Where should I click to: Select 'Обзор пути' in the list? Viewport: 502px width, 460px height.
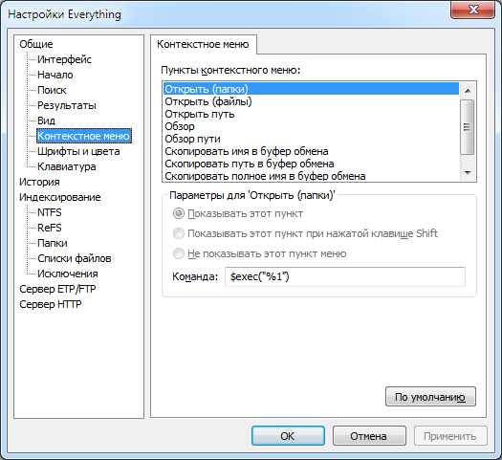click(x=311, y=139)
